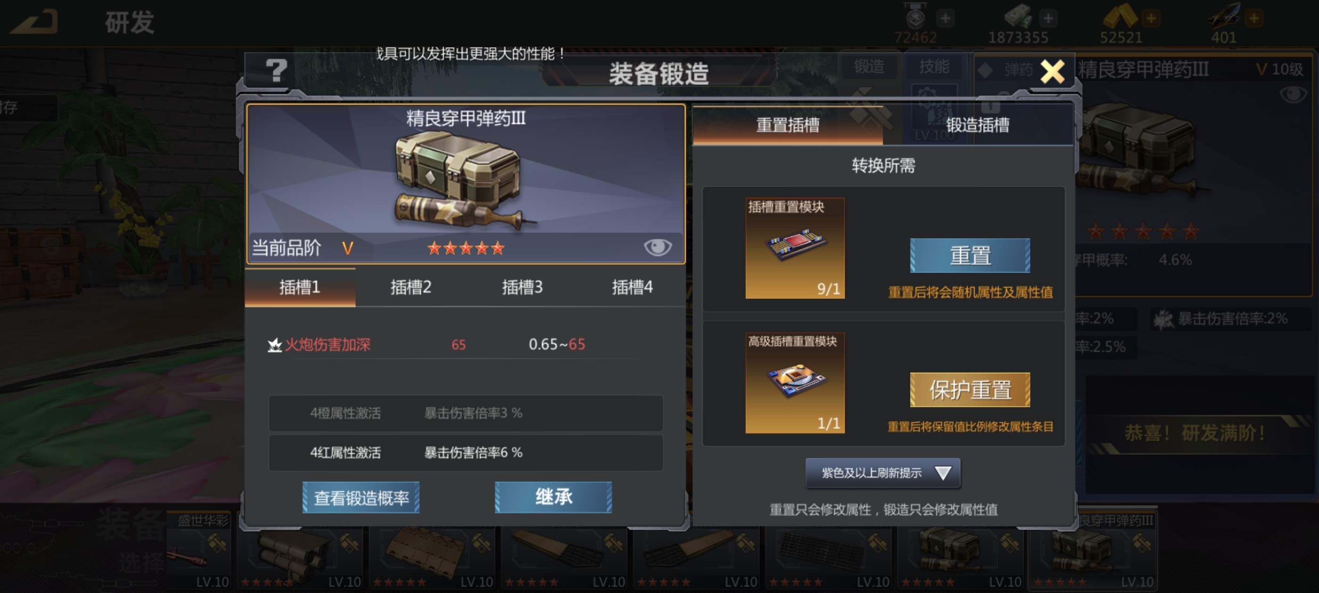This screenshot has width=1319, height=593.
Task: Select the 插槽2 tab
Action: (411, 287)
